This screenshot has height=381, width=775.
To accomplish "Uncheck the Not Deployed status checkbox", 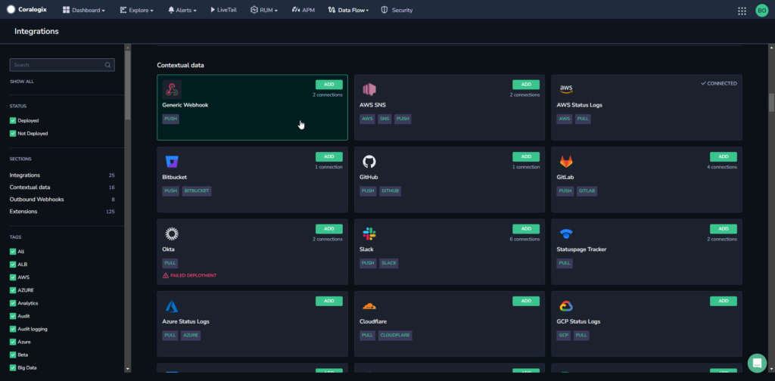I will point(13,133).
